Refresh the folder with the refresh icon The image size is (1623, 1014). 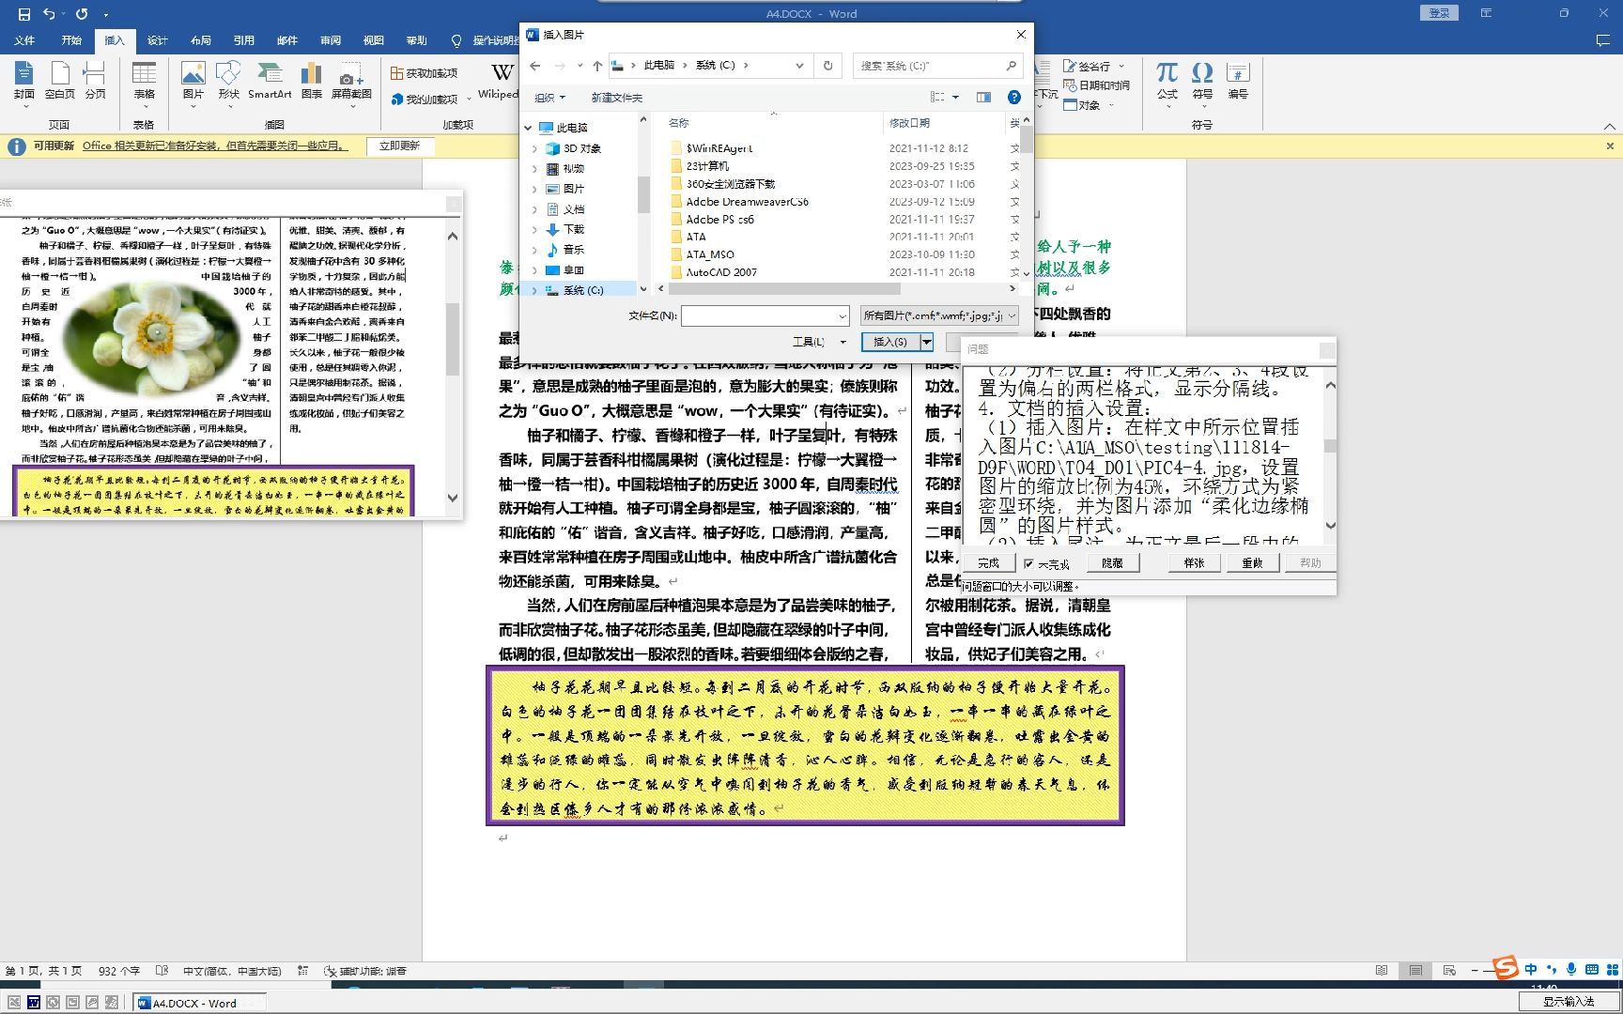click(x=827, y=65)
